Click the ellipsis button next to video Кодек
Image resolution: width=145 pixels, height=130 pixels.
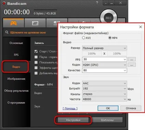[132, 65]
